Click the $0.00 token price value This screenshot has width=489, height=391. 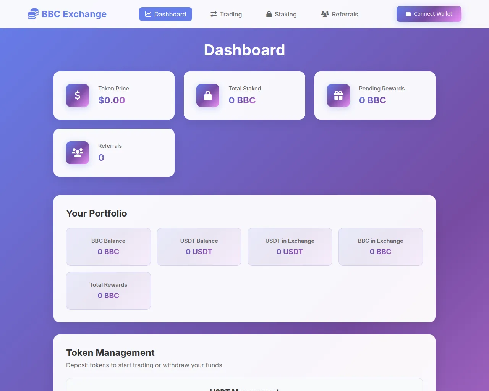point(112,100)
